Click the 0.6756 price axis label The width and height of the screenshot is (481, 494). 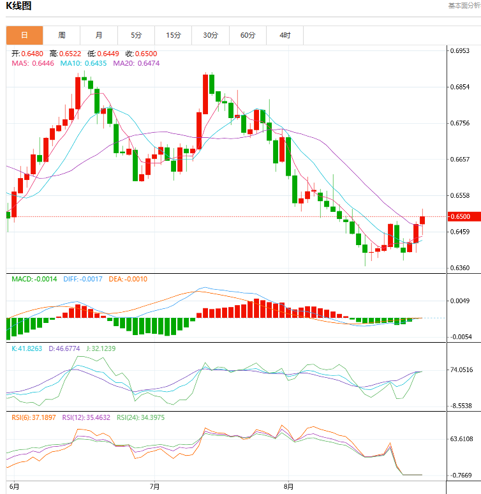(460, 123)
